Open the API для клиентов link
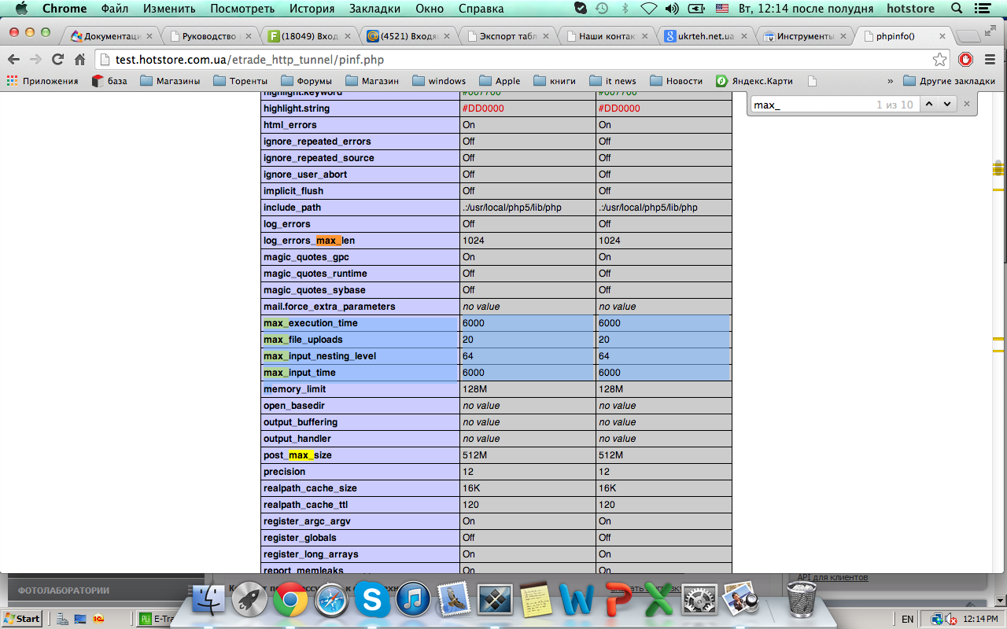 point(833,577)
